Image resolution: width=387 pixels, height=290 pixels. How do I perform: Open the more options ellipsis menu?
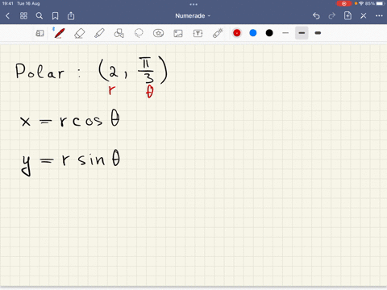pos(379,16)
